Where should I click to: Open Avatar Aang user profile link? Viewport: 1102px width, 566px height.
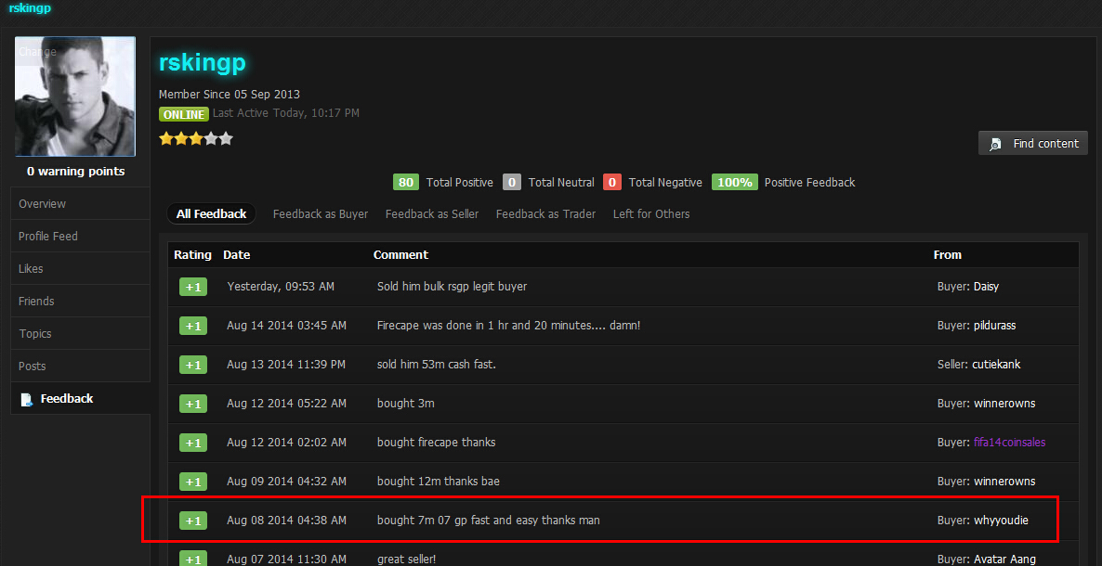(1004, 559)
